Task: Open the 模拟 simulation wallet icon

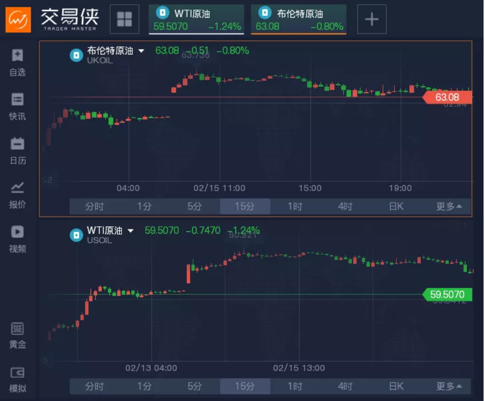Action: (18, 380)
